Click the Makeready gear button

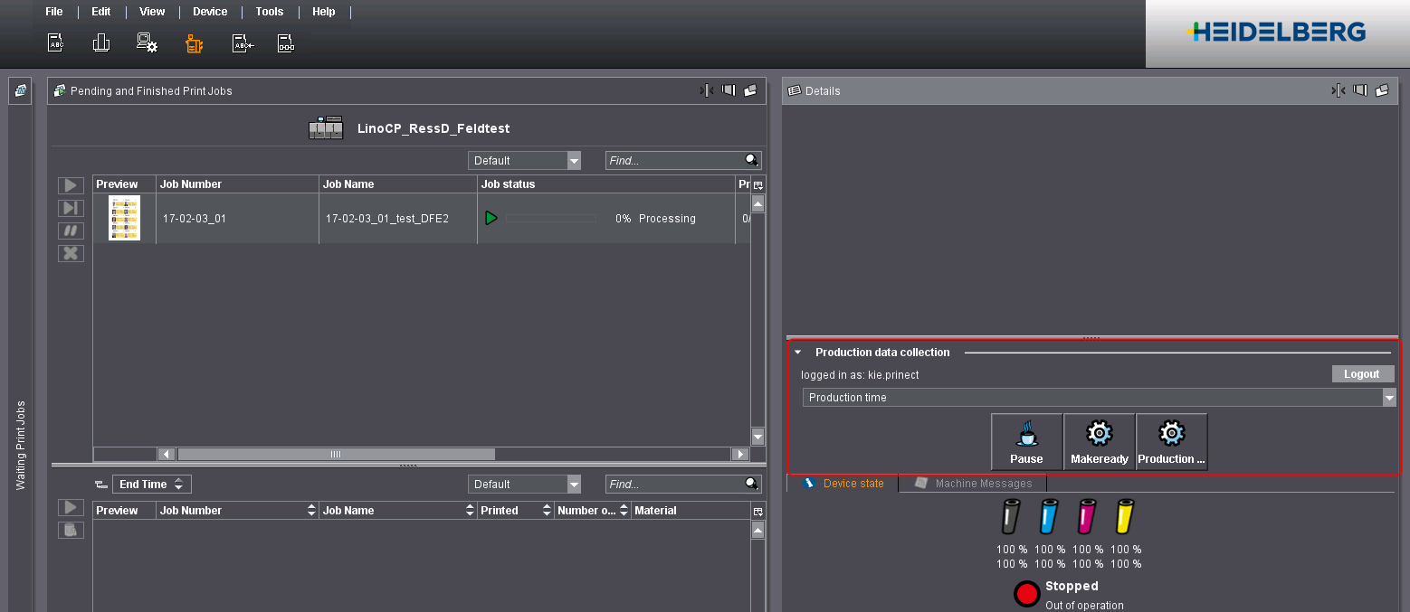tap(1099, 442)
